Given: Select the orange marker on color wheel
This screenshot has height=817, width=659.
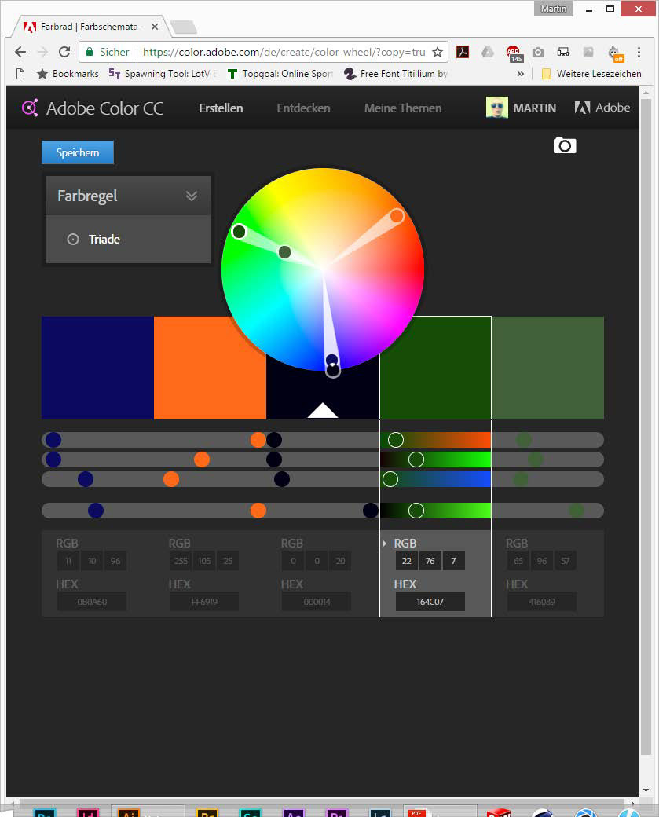Looking at the screenshot, I should [x=397, y=216].
